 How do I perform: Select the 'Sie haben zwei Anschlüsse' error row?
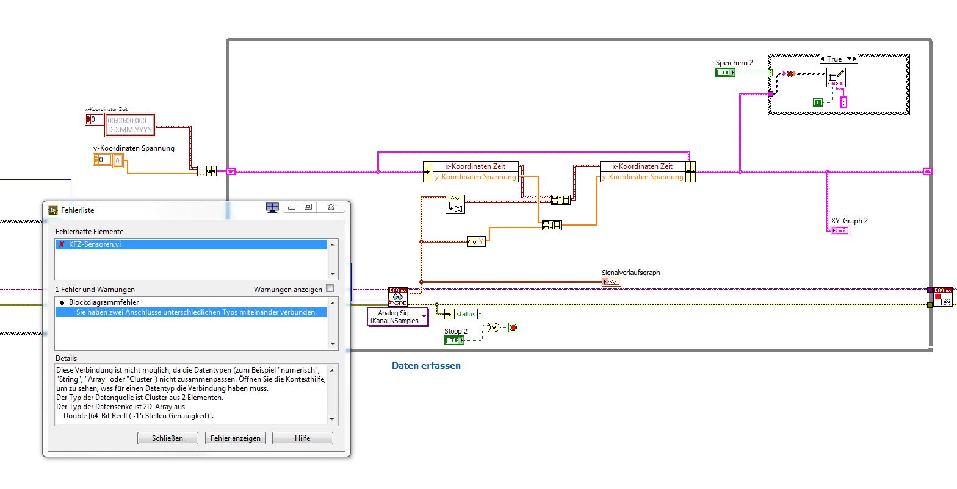point(191,312)
